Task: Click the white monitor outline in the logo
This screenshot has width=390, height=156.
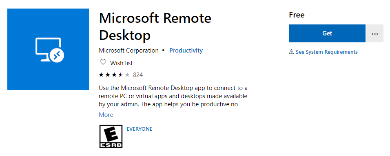Action: [47, 49]
